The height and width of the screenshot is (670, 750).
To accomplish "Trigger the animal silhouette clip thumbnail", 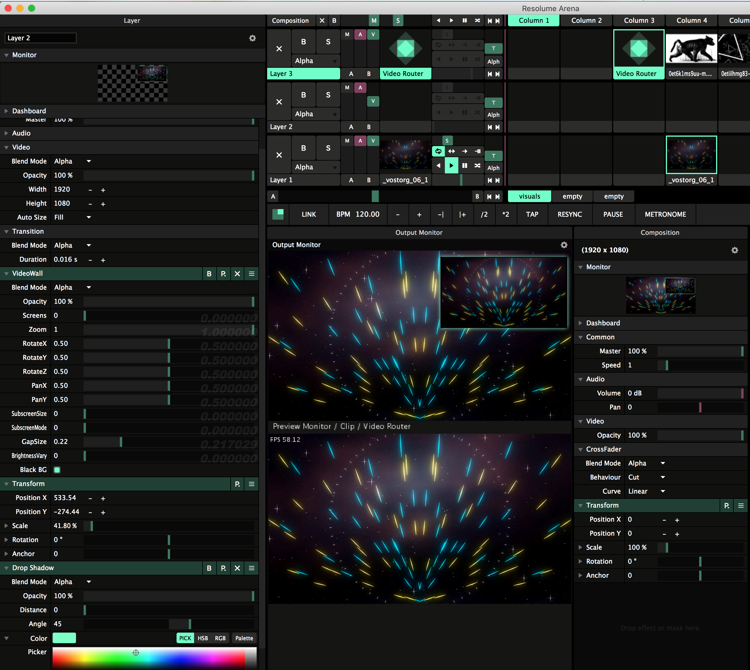I will [x=691, y=48].
